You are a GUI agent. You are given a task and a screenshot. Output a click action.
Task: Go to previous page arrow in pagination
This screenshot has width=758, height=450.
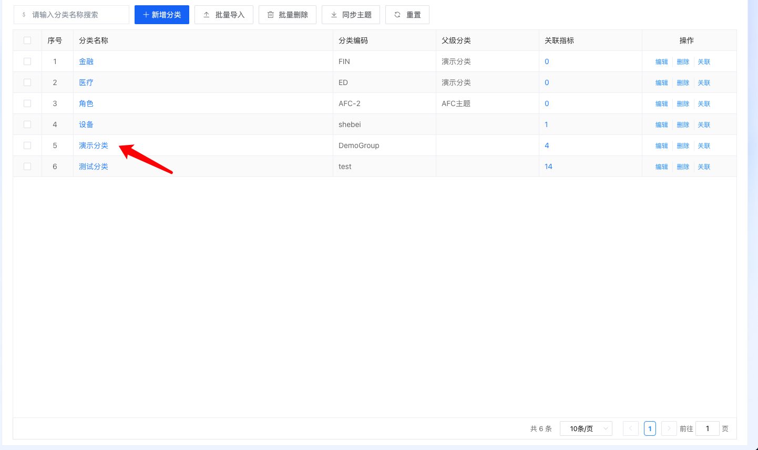click(x=631, y=428)
